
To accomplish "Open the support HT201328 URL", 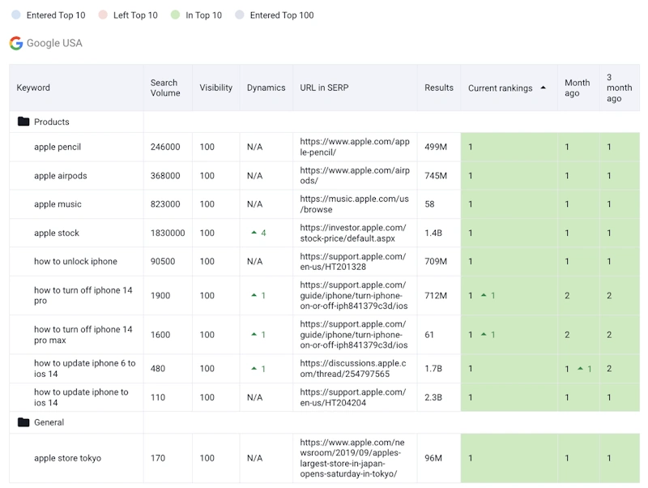I will [x=353, y=261].
